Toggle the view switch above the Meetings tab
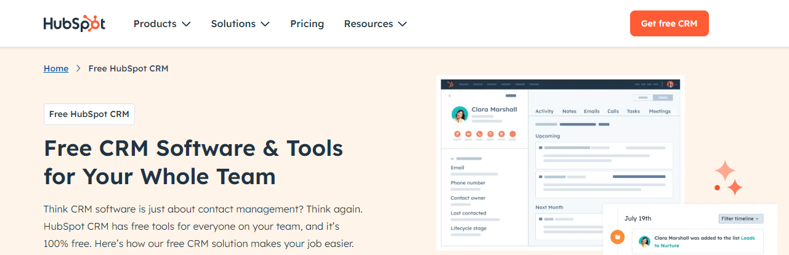Viewport: 789px width, 255px height. pos(653,97)
